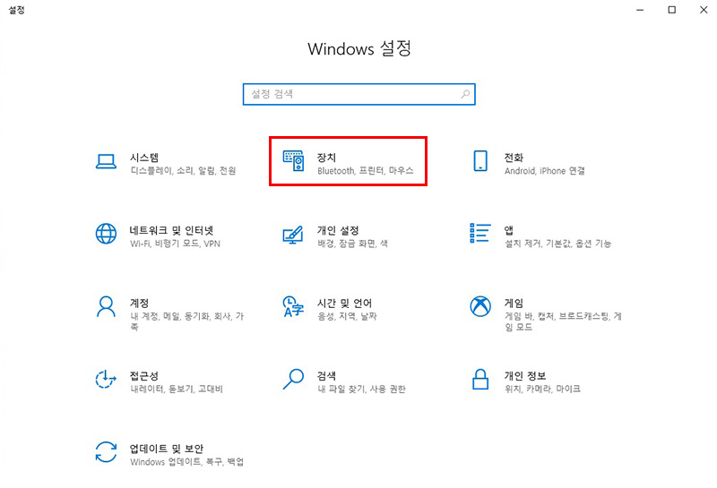Click the 장치 keyboard and speaker icon
Screen dimensions: 717x488
[x=293, y=161]
